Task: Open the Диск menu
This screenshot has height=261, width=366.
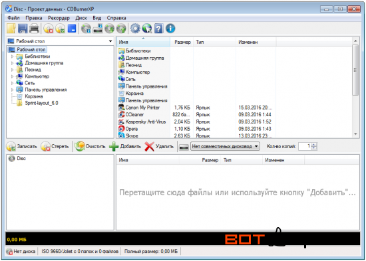Action: (81, 18)
